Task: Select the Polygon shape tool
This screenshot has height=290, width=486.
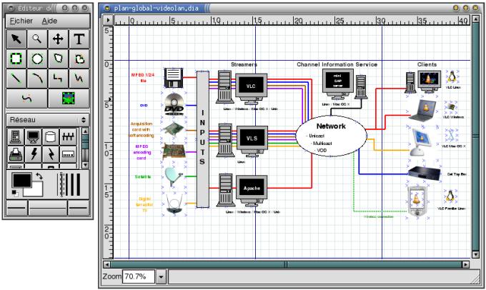Action: [57, 58]
